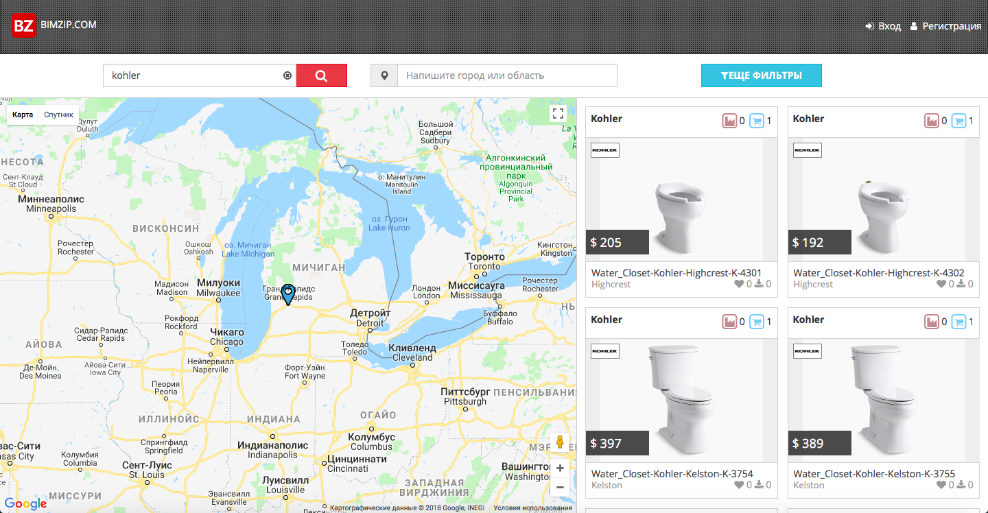Like the K-3755 product heart icon

click(x=941, y=485)
